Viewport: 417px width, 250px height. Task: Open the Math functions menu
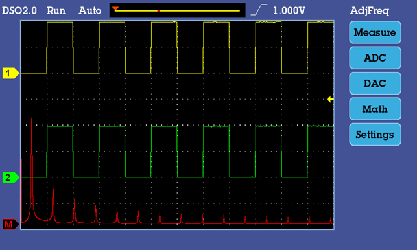[x=375, y=109]
